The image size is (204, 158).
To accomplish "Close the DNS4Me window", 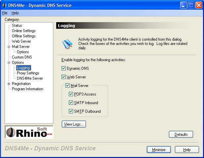I will click(x=199, y=5).
